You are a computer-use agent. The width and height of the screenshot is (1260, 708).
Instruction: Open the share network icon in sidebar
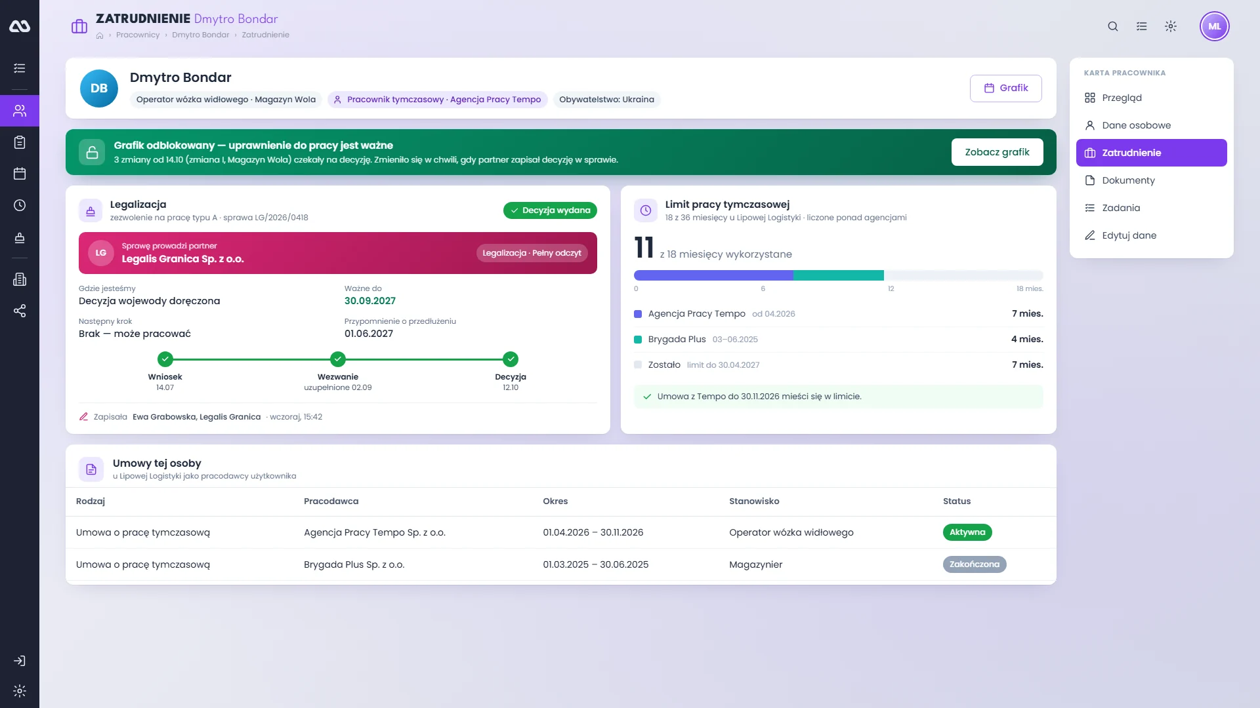(x=20, y=311)
